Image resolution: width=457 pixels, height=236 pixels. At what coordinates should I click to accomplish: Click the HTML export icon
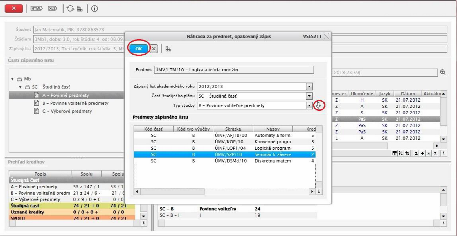(x=36, y=8)
